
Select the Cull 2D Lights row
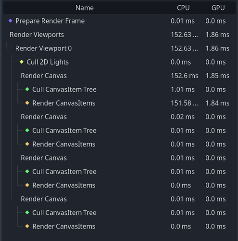click(x=119, y=62)
